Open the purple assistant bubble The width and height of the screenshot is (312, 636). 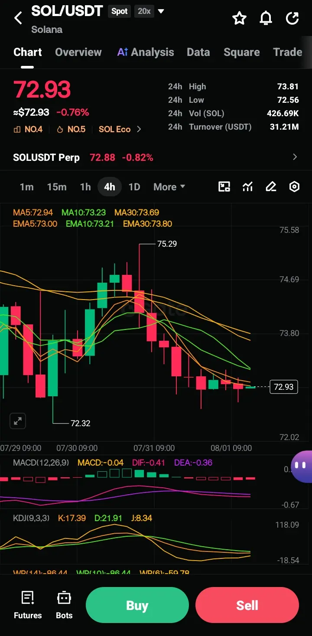coord(301,466)
